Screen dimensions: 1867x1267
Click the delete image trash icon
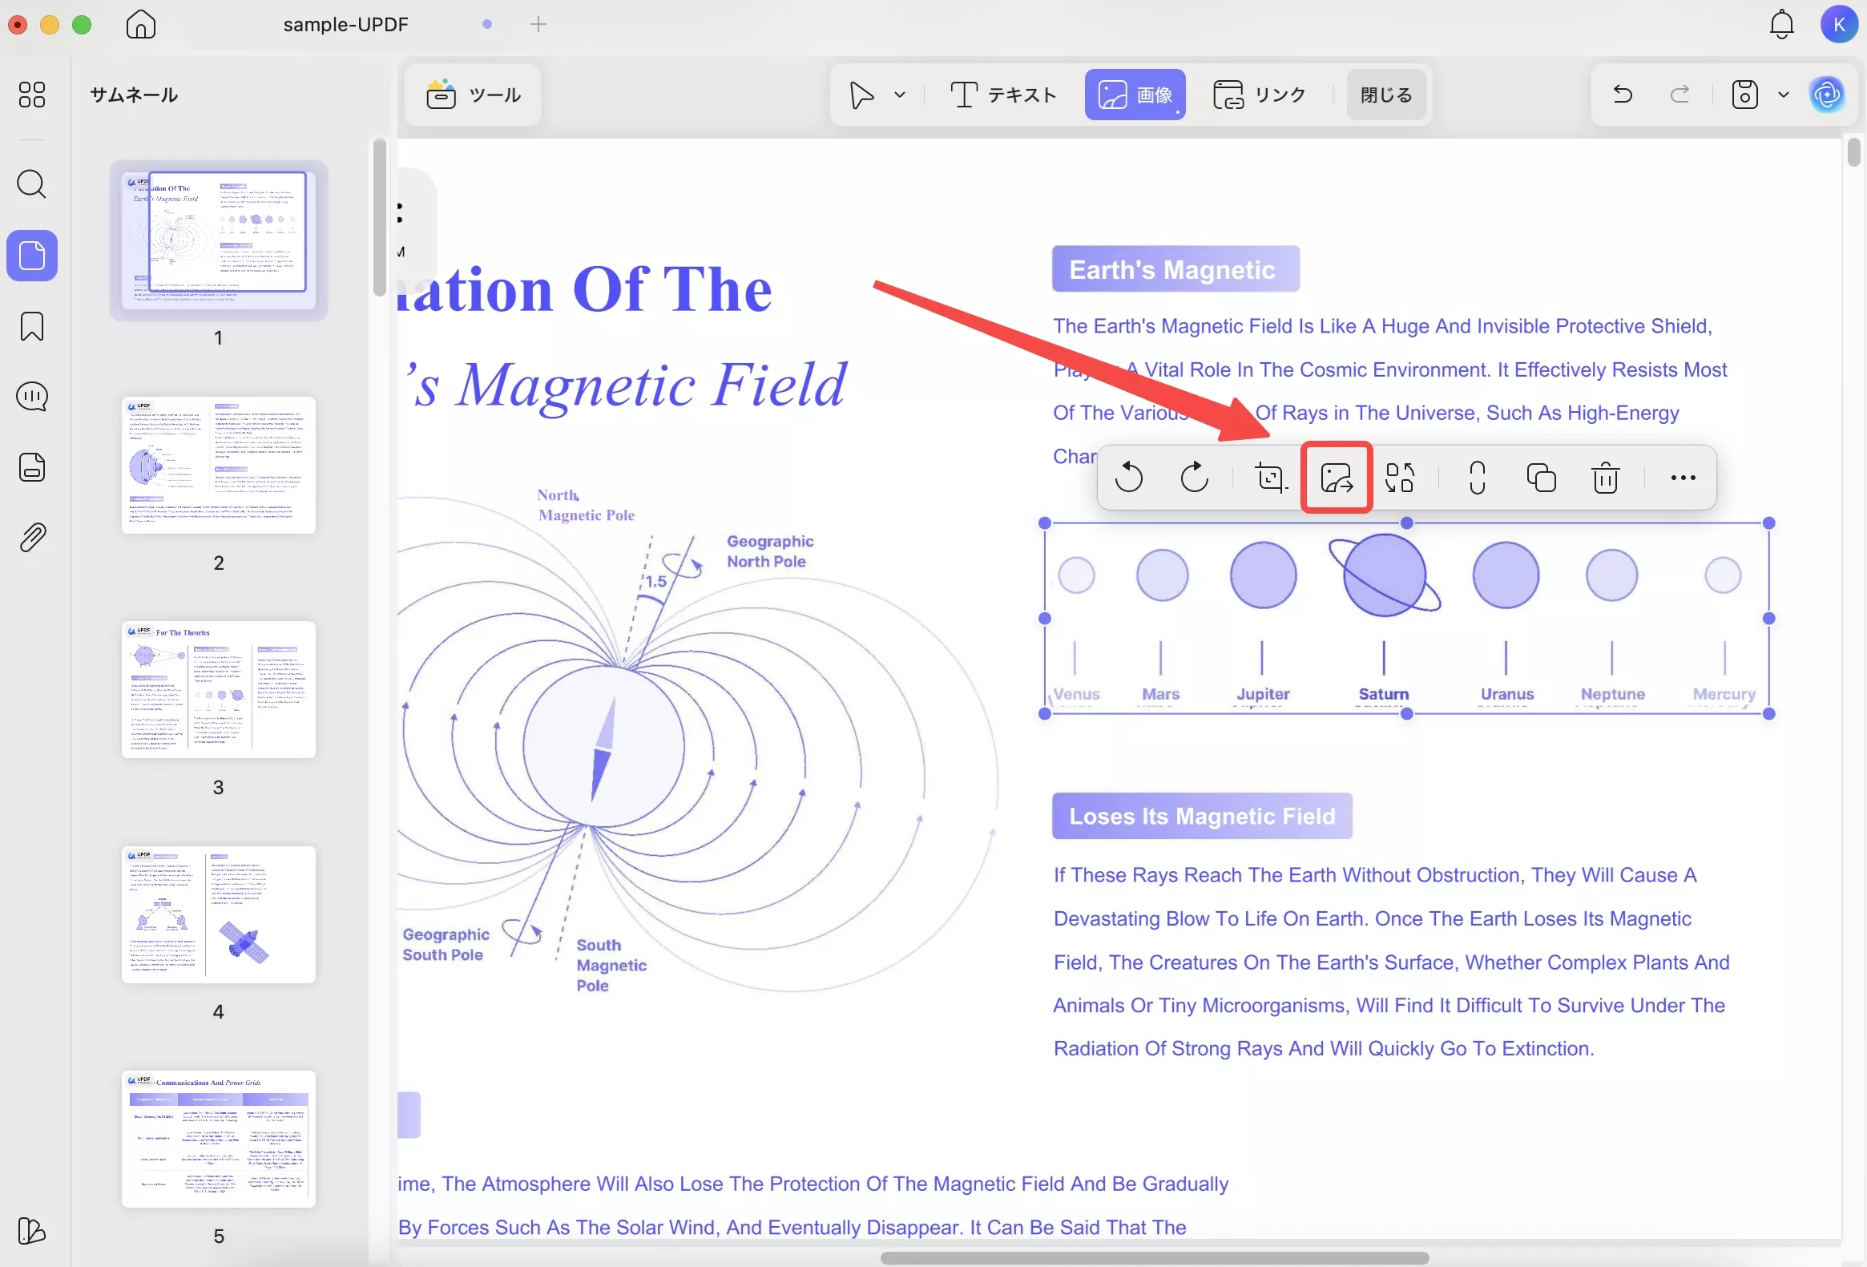click(x=1605, y=478)
